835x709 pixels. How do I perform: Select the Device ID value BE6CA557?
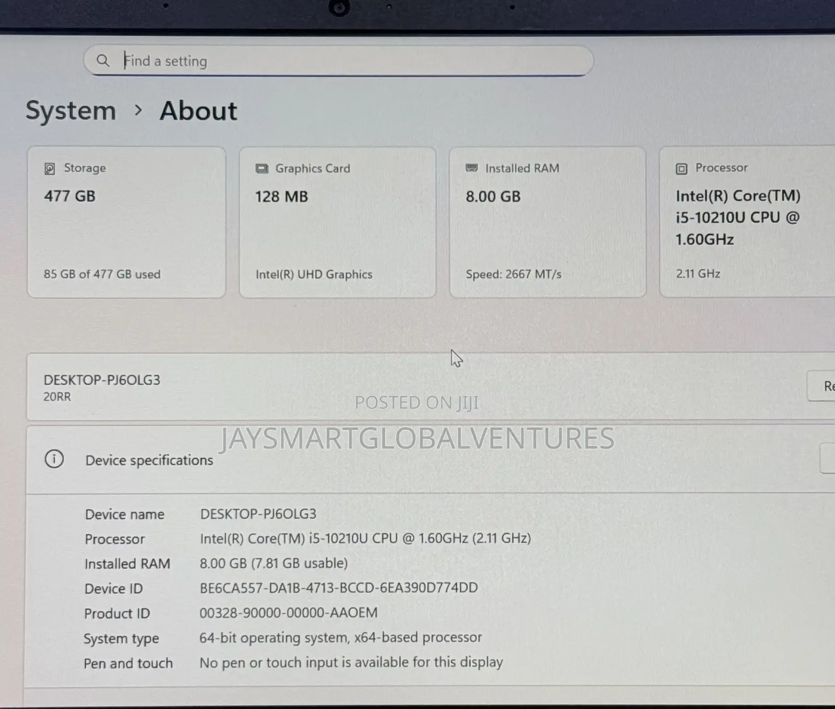click(x=339, y=588)
